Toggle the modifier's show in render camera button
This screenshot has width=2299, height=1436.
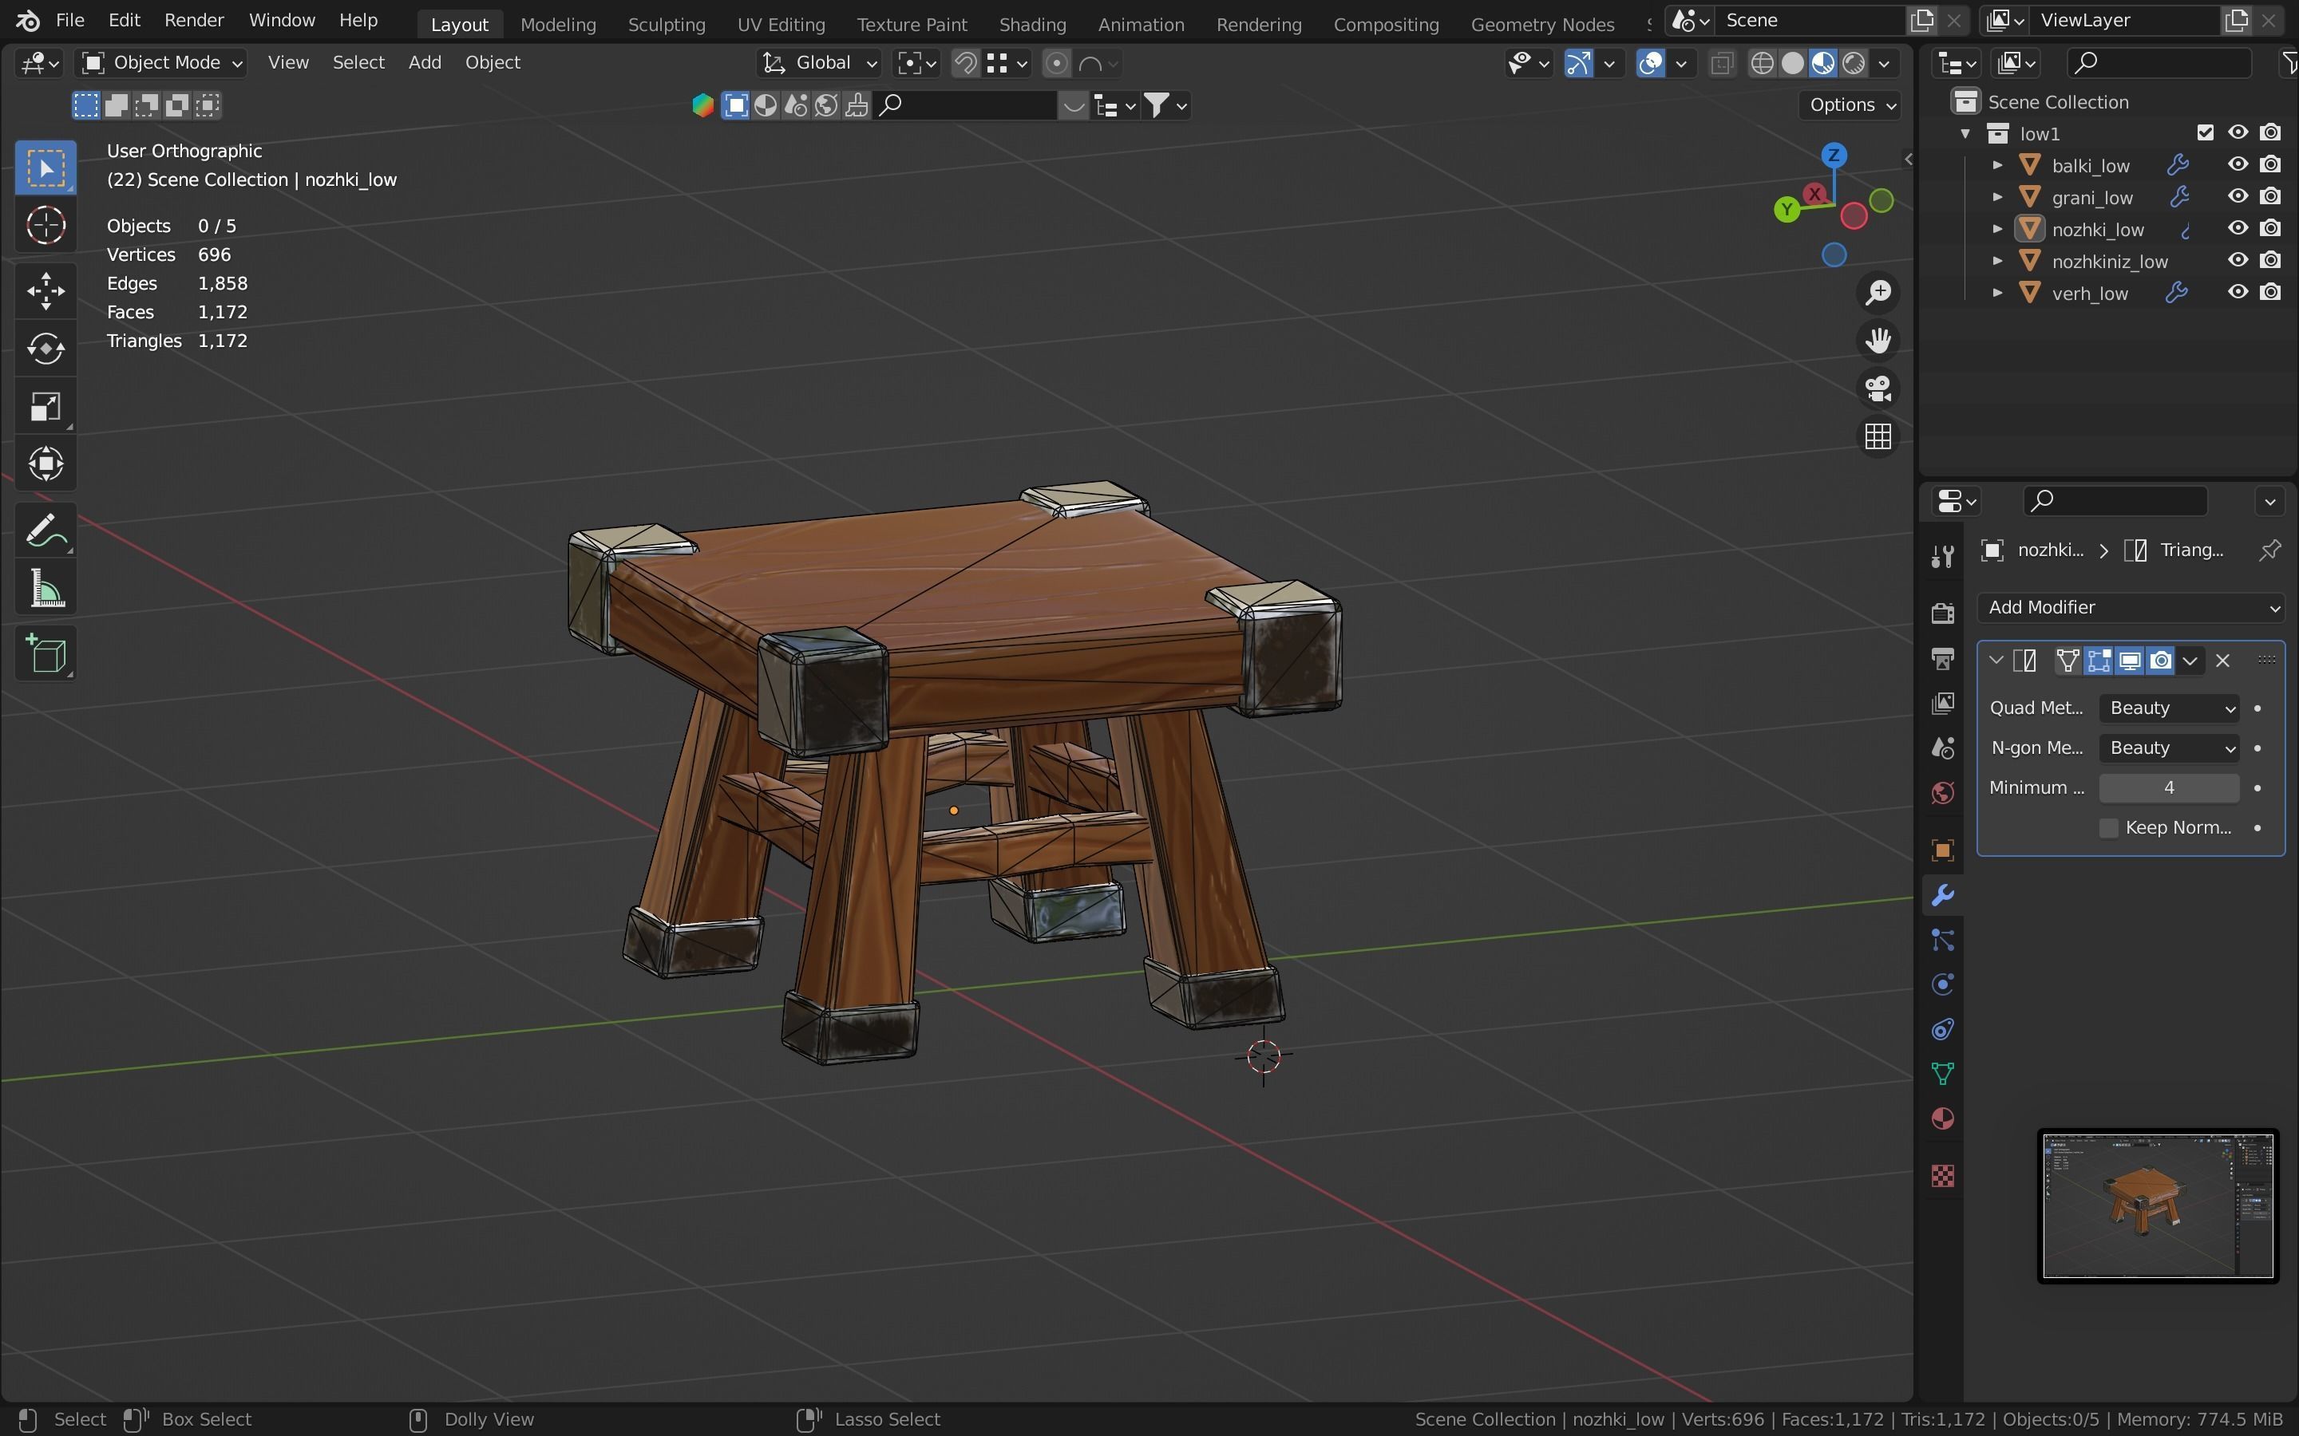point(2161,661)
